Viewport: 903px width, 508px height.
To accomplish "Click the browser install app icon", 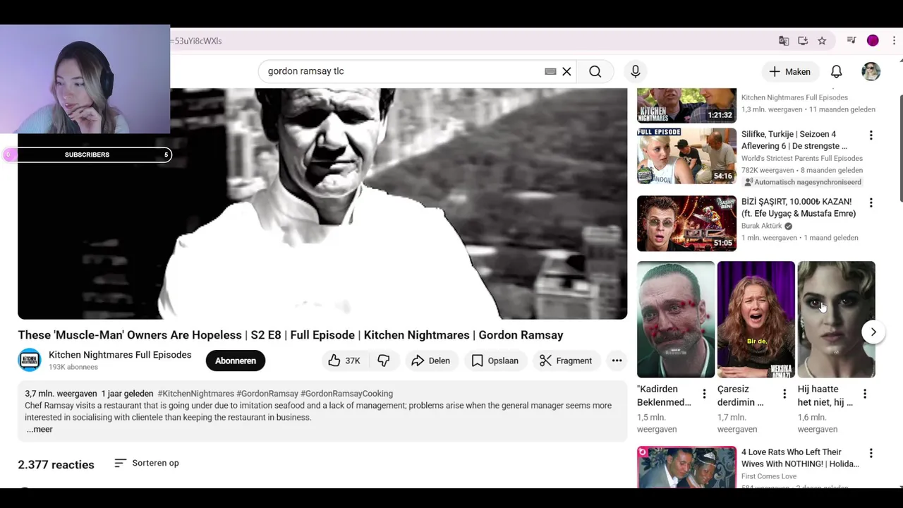I will coord(803,41).
